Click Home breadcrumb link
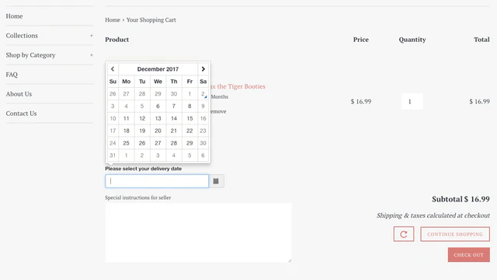Image resolution: width=497 pixels, height=280 pixels. [113, 19]
